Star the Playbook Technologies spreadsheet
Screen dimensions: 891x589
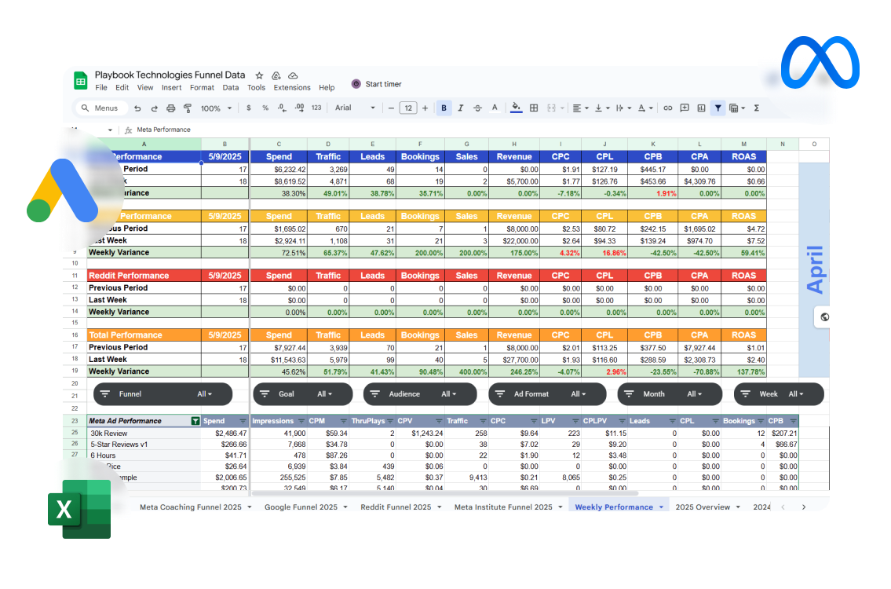tap(260, 75)
